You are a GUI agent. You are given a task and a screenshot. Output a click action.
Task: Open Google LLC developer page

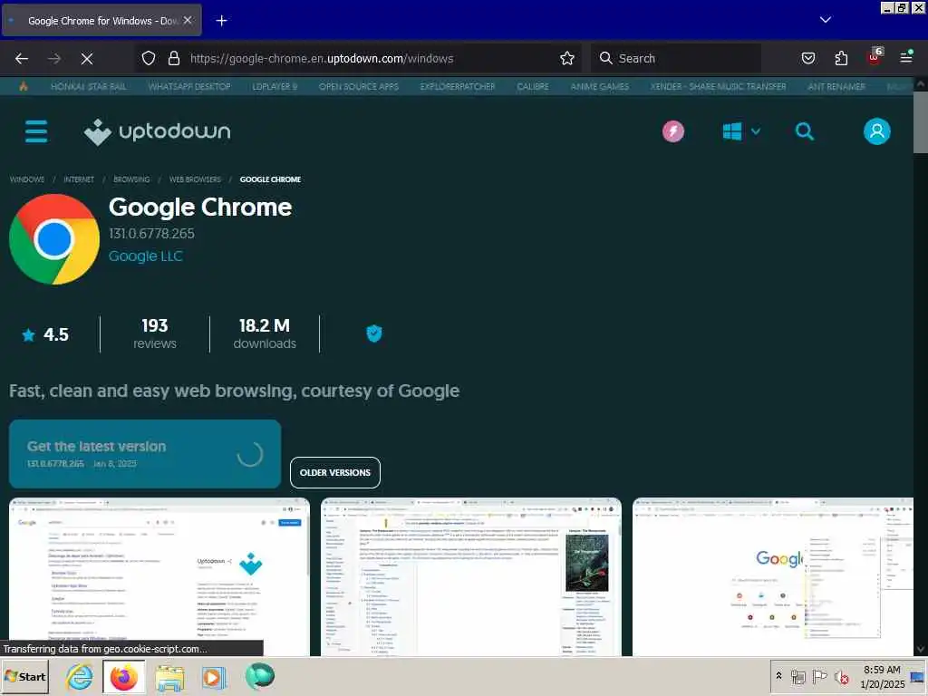click(146, 256)
